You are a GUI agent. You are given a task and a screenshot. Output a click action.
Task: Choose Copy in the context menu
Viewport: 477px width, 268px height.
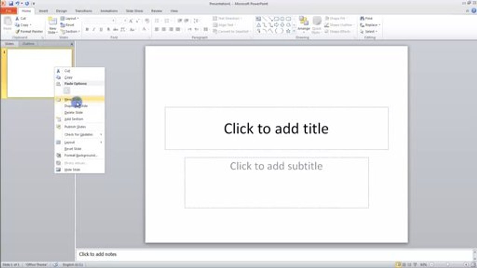coord(79,77)
